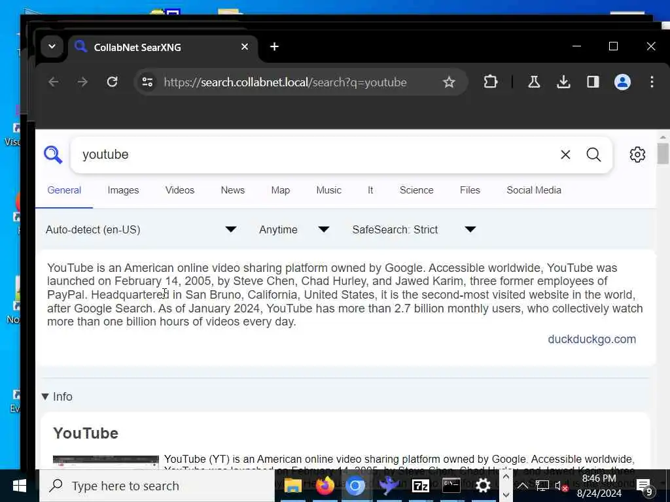The image size is (670, 502).
Task: Switch to the Social Media tab
Action: point(534,190)
